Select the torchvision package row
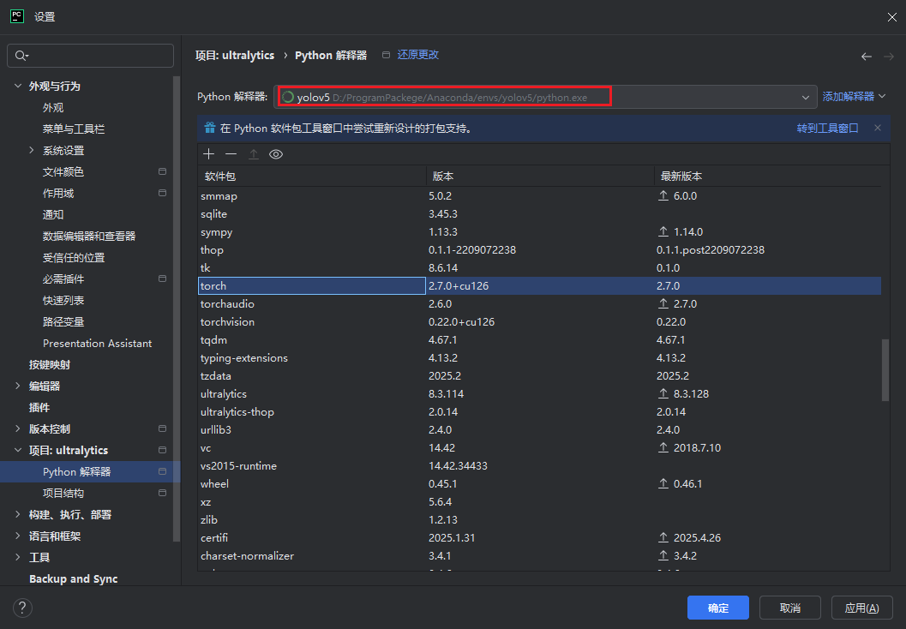 click(539, 321)
